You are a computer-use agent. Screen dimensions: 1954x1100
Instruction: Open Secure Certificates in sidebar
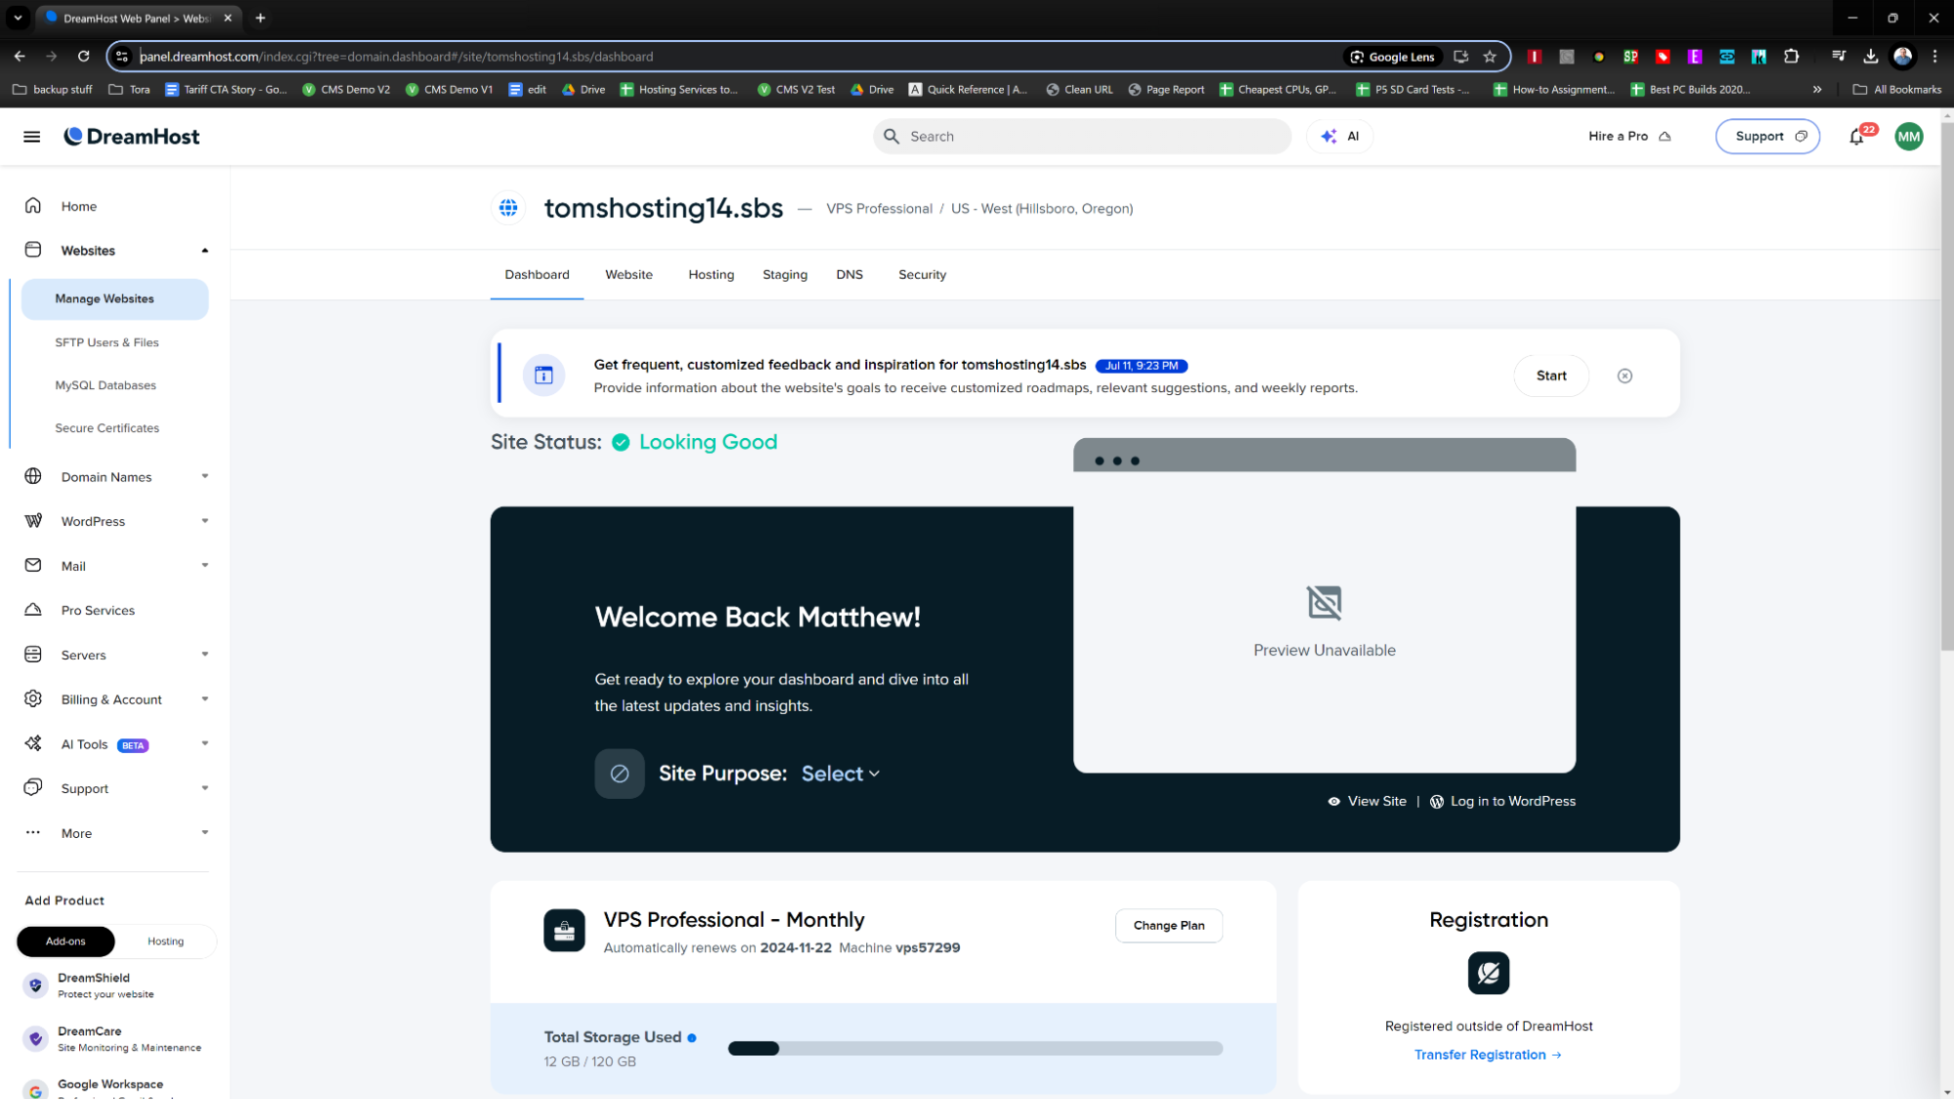pyautogui.click(x=107, y=428)
